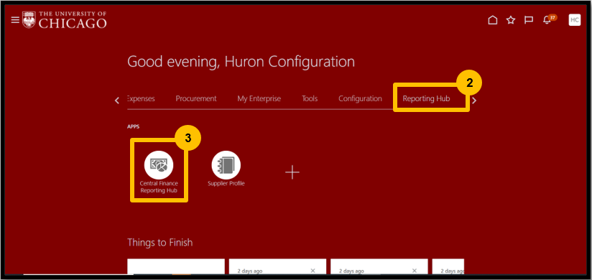Open the first Things to Finish card
The image size is (592, 280).
[x=176, y=266]
